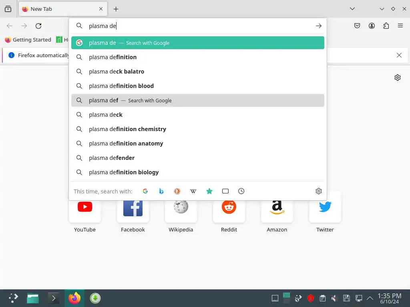
Task: Click the Firefox taskbar icon
Action: [74, 298]
